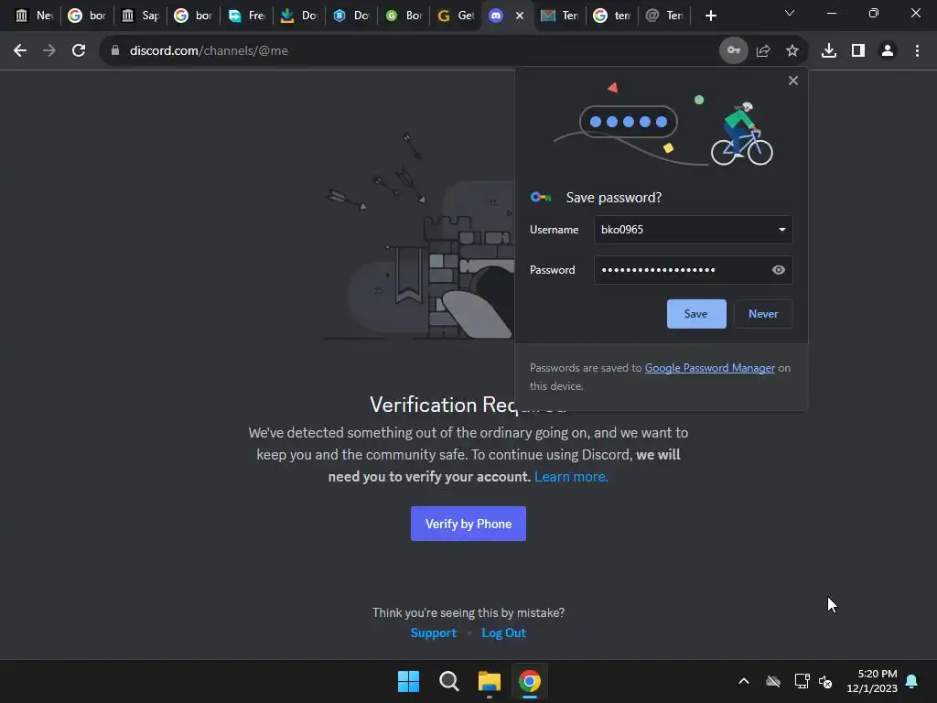Share this page via the share icon
This screenshot has width=937, height=703.
[763, 51]
